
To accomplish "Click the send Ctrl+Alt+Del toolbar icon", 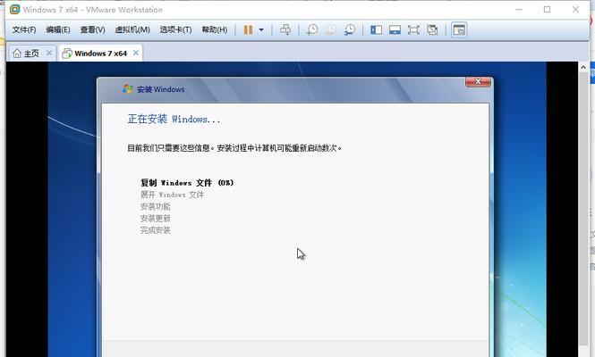I will [285, 29].
